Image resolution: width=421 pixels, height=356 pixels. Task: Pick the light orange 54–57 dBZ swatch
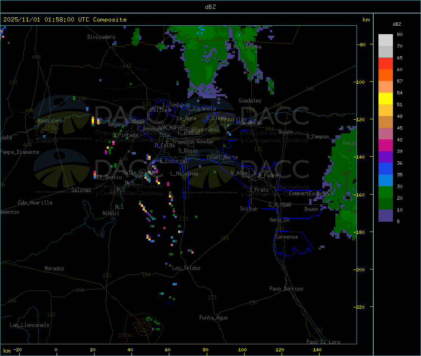385,87
